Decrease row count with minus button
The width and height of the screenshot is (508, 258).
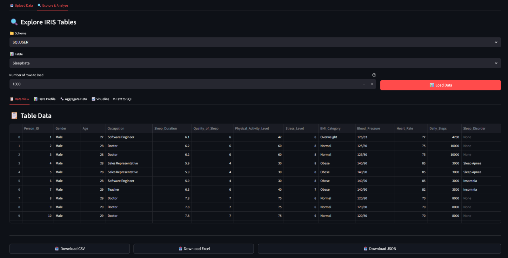click(364, 84)
